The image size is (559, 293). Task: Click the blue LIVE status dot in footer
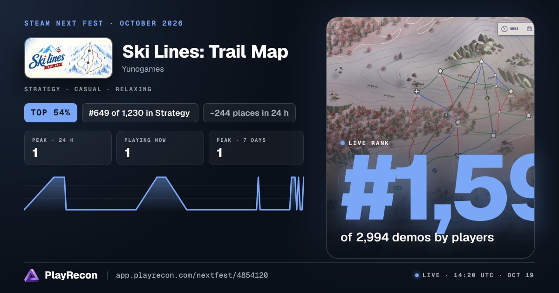pos(417,275)
